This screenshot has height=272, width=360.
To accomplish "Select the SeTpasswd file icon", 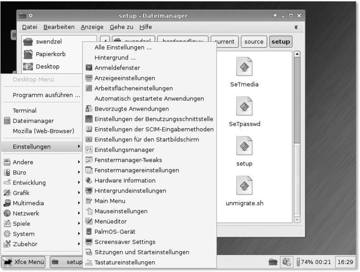I will tap(244, 107).
